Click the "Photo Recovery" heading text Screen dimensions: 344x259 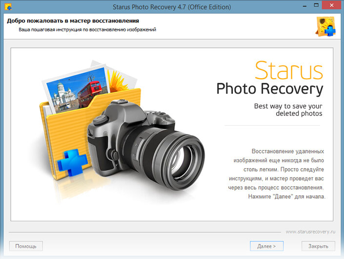pyautogui.click(x=270, y=89)
